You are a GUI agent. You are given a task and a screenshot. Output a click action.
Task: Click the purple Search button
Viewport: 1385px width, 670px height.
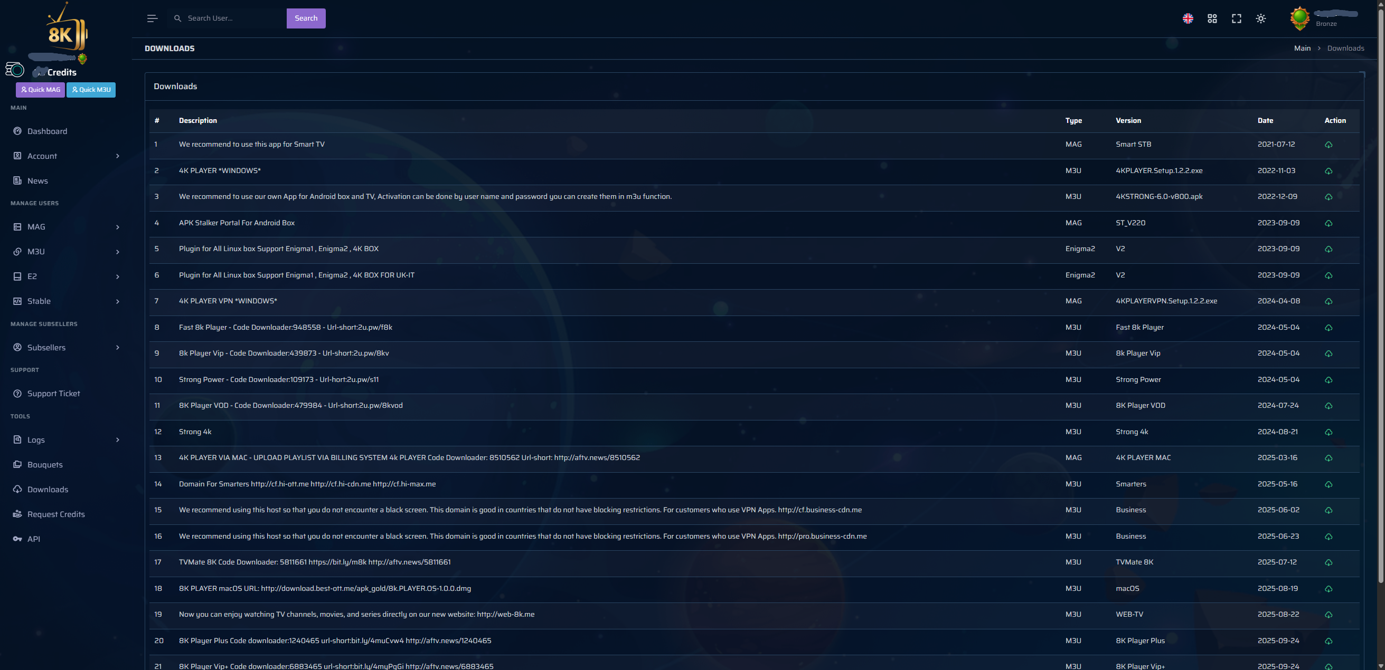click(x=305, y=18)
